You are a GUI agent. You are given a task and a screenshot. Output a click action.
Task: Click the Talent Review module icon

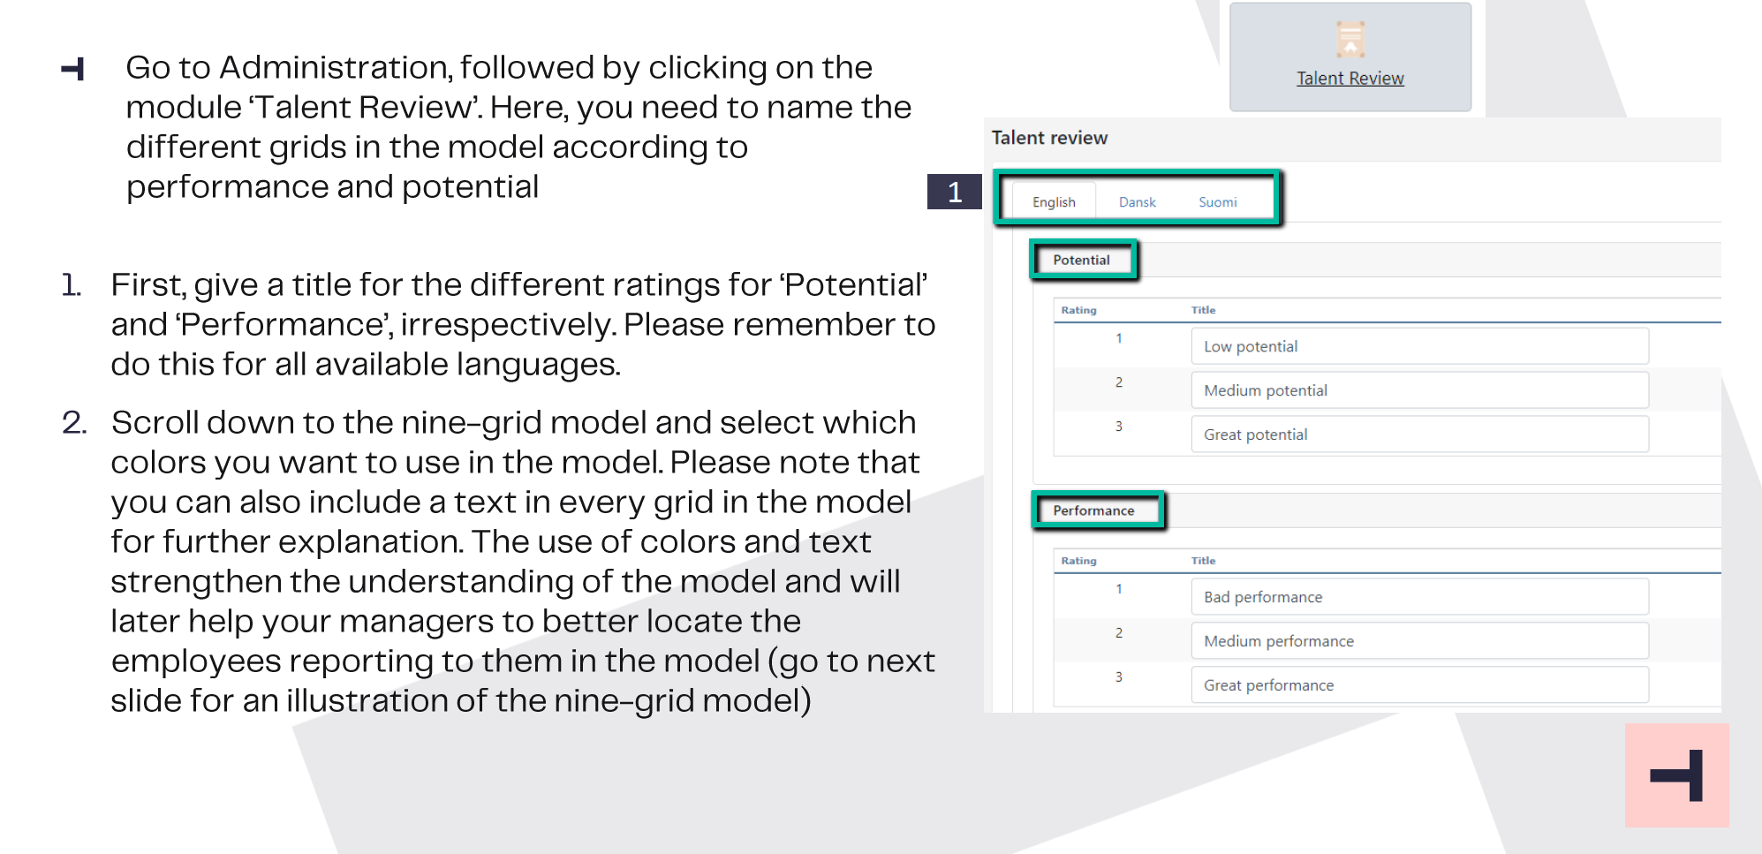click(1350, 40)
